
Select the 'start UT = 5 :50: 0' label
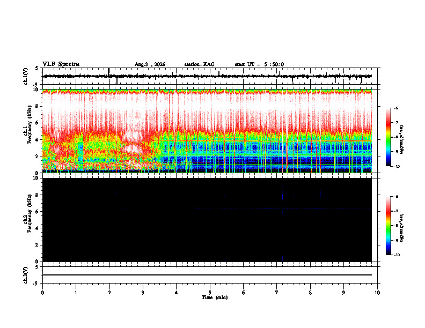[x=259, y=64]
